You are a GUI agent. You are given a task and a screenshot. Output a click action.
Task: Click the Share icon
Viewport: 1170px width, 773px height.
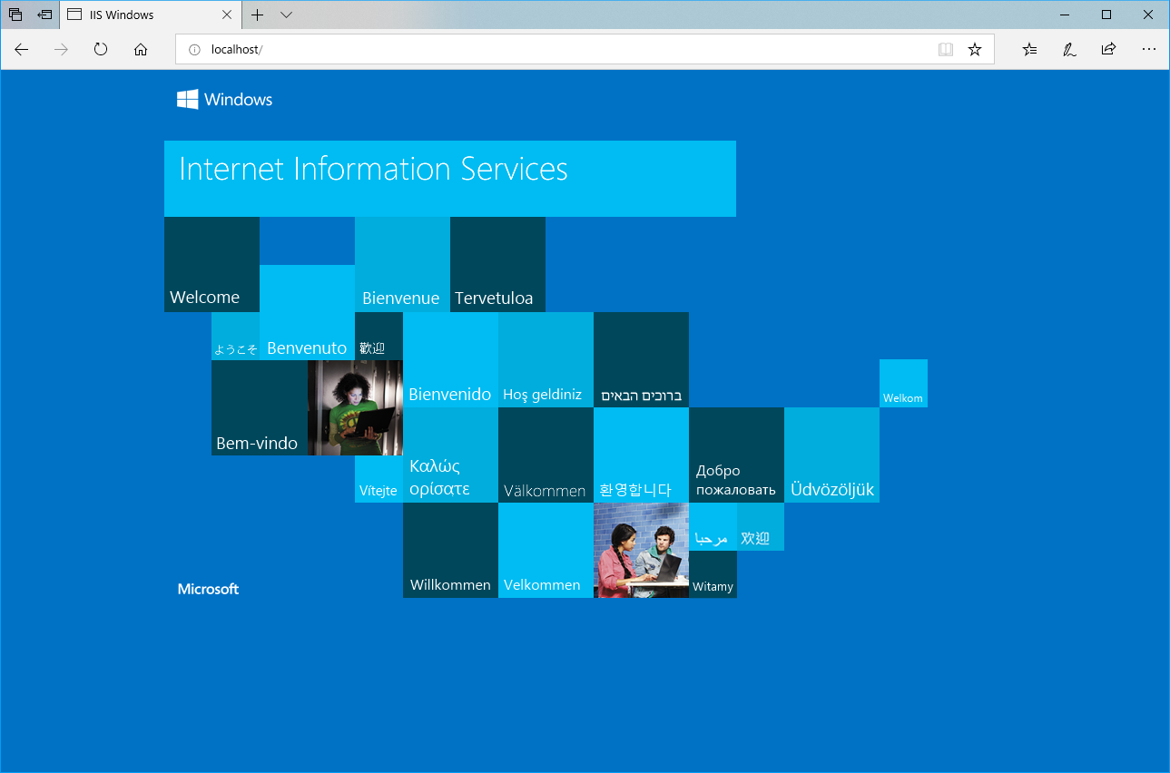(1108, 49)
